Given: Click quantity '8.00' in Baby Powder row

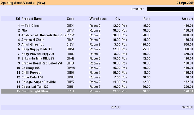Looking at the screenshot, I should coord(117,54).
